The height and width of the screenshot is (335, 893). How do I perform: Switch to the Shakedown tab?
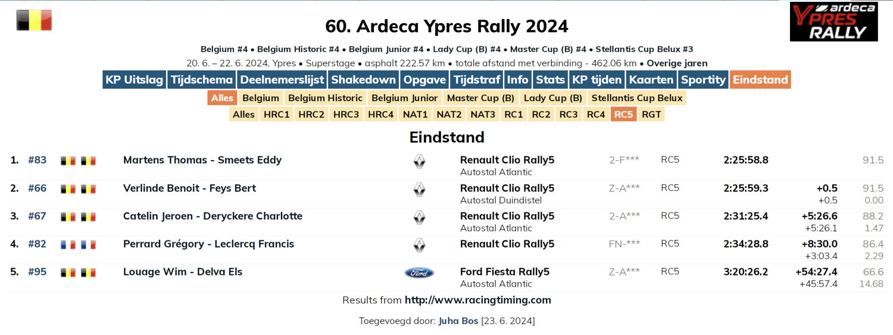click(363, 80)
